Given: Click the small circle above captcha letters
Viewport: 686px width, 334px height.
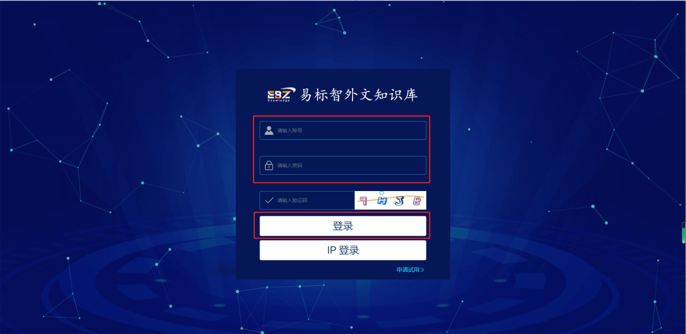Looking at the screenshot, I should [382, 193].
